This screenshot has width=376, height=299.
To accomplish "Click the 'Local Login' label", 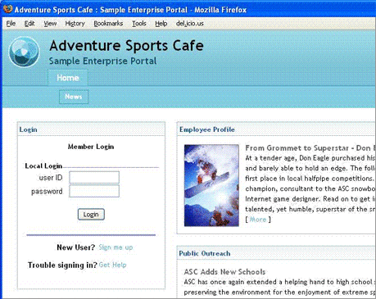I will pyautogui.click(x=43, y=165).
